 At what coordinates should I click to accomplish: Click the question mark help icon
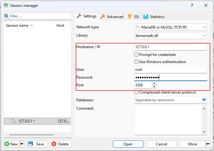[192, 5]
